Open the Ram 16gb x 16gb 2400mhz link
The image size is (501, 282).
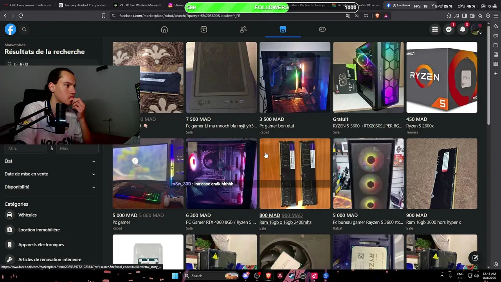tap(285, 222)
